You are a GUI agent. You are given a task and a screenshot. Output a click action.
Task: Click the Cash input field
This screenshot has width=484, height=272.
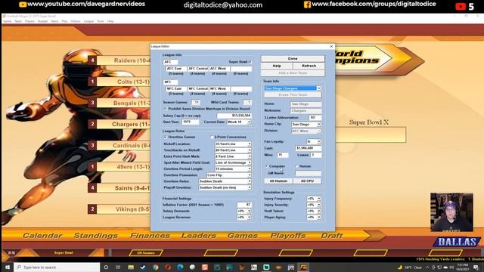tap(308, 148)
